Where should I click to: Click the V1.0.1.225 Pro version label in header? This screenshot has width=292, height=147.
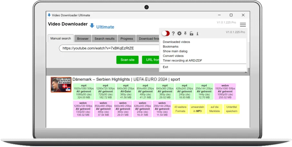pyautogui.click(x=226, y=23)
